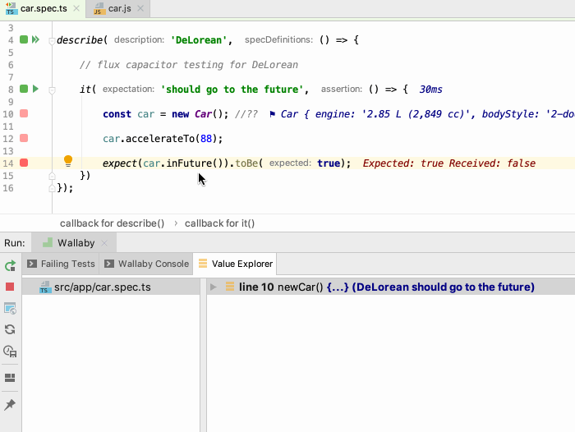Click pink coverage indicator on line 10
The width and height of the screenshot is (575, 432).
(24, 113)
